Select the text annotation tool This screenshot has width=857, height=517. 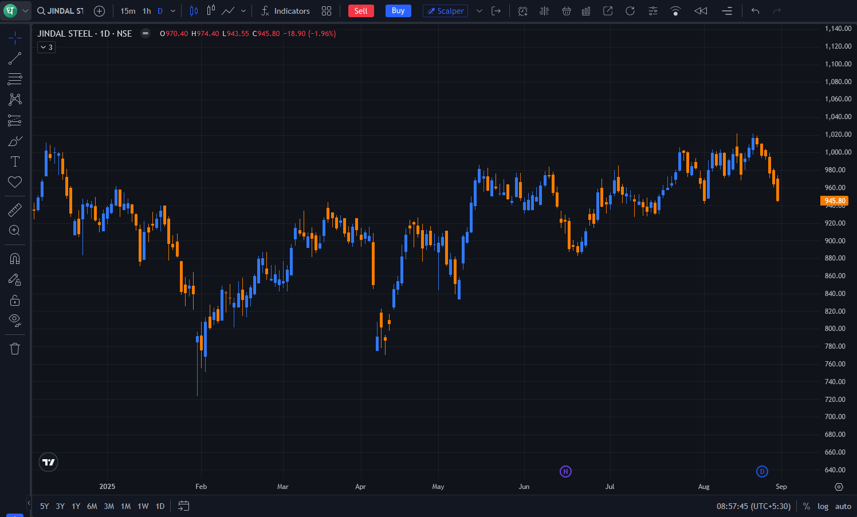coord(15,161)
